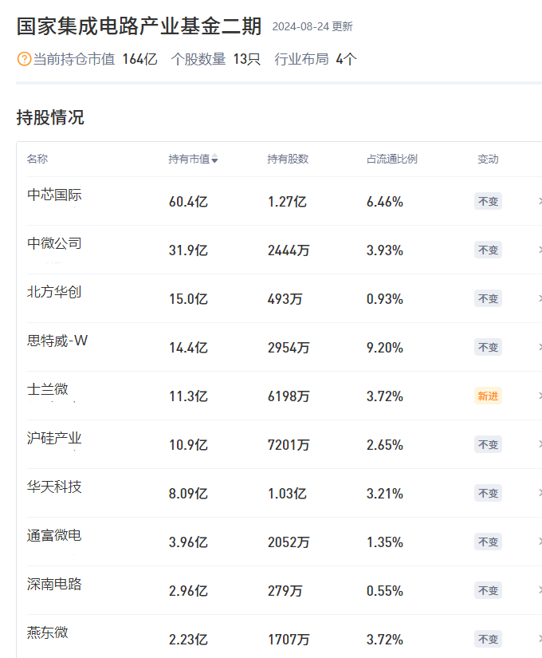The width and height of the screenshot is (542, 658).
Task: Click the 持有股数 column header
Action: click(288, 159)
